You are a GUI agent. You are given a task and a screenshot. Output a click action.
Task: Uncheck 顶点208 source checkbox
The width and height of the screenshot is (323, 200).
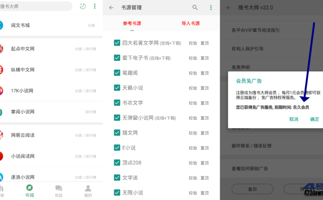(x=117, y=163)
